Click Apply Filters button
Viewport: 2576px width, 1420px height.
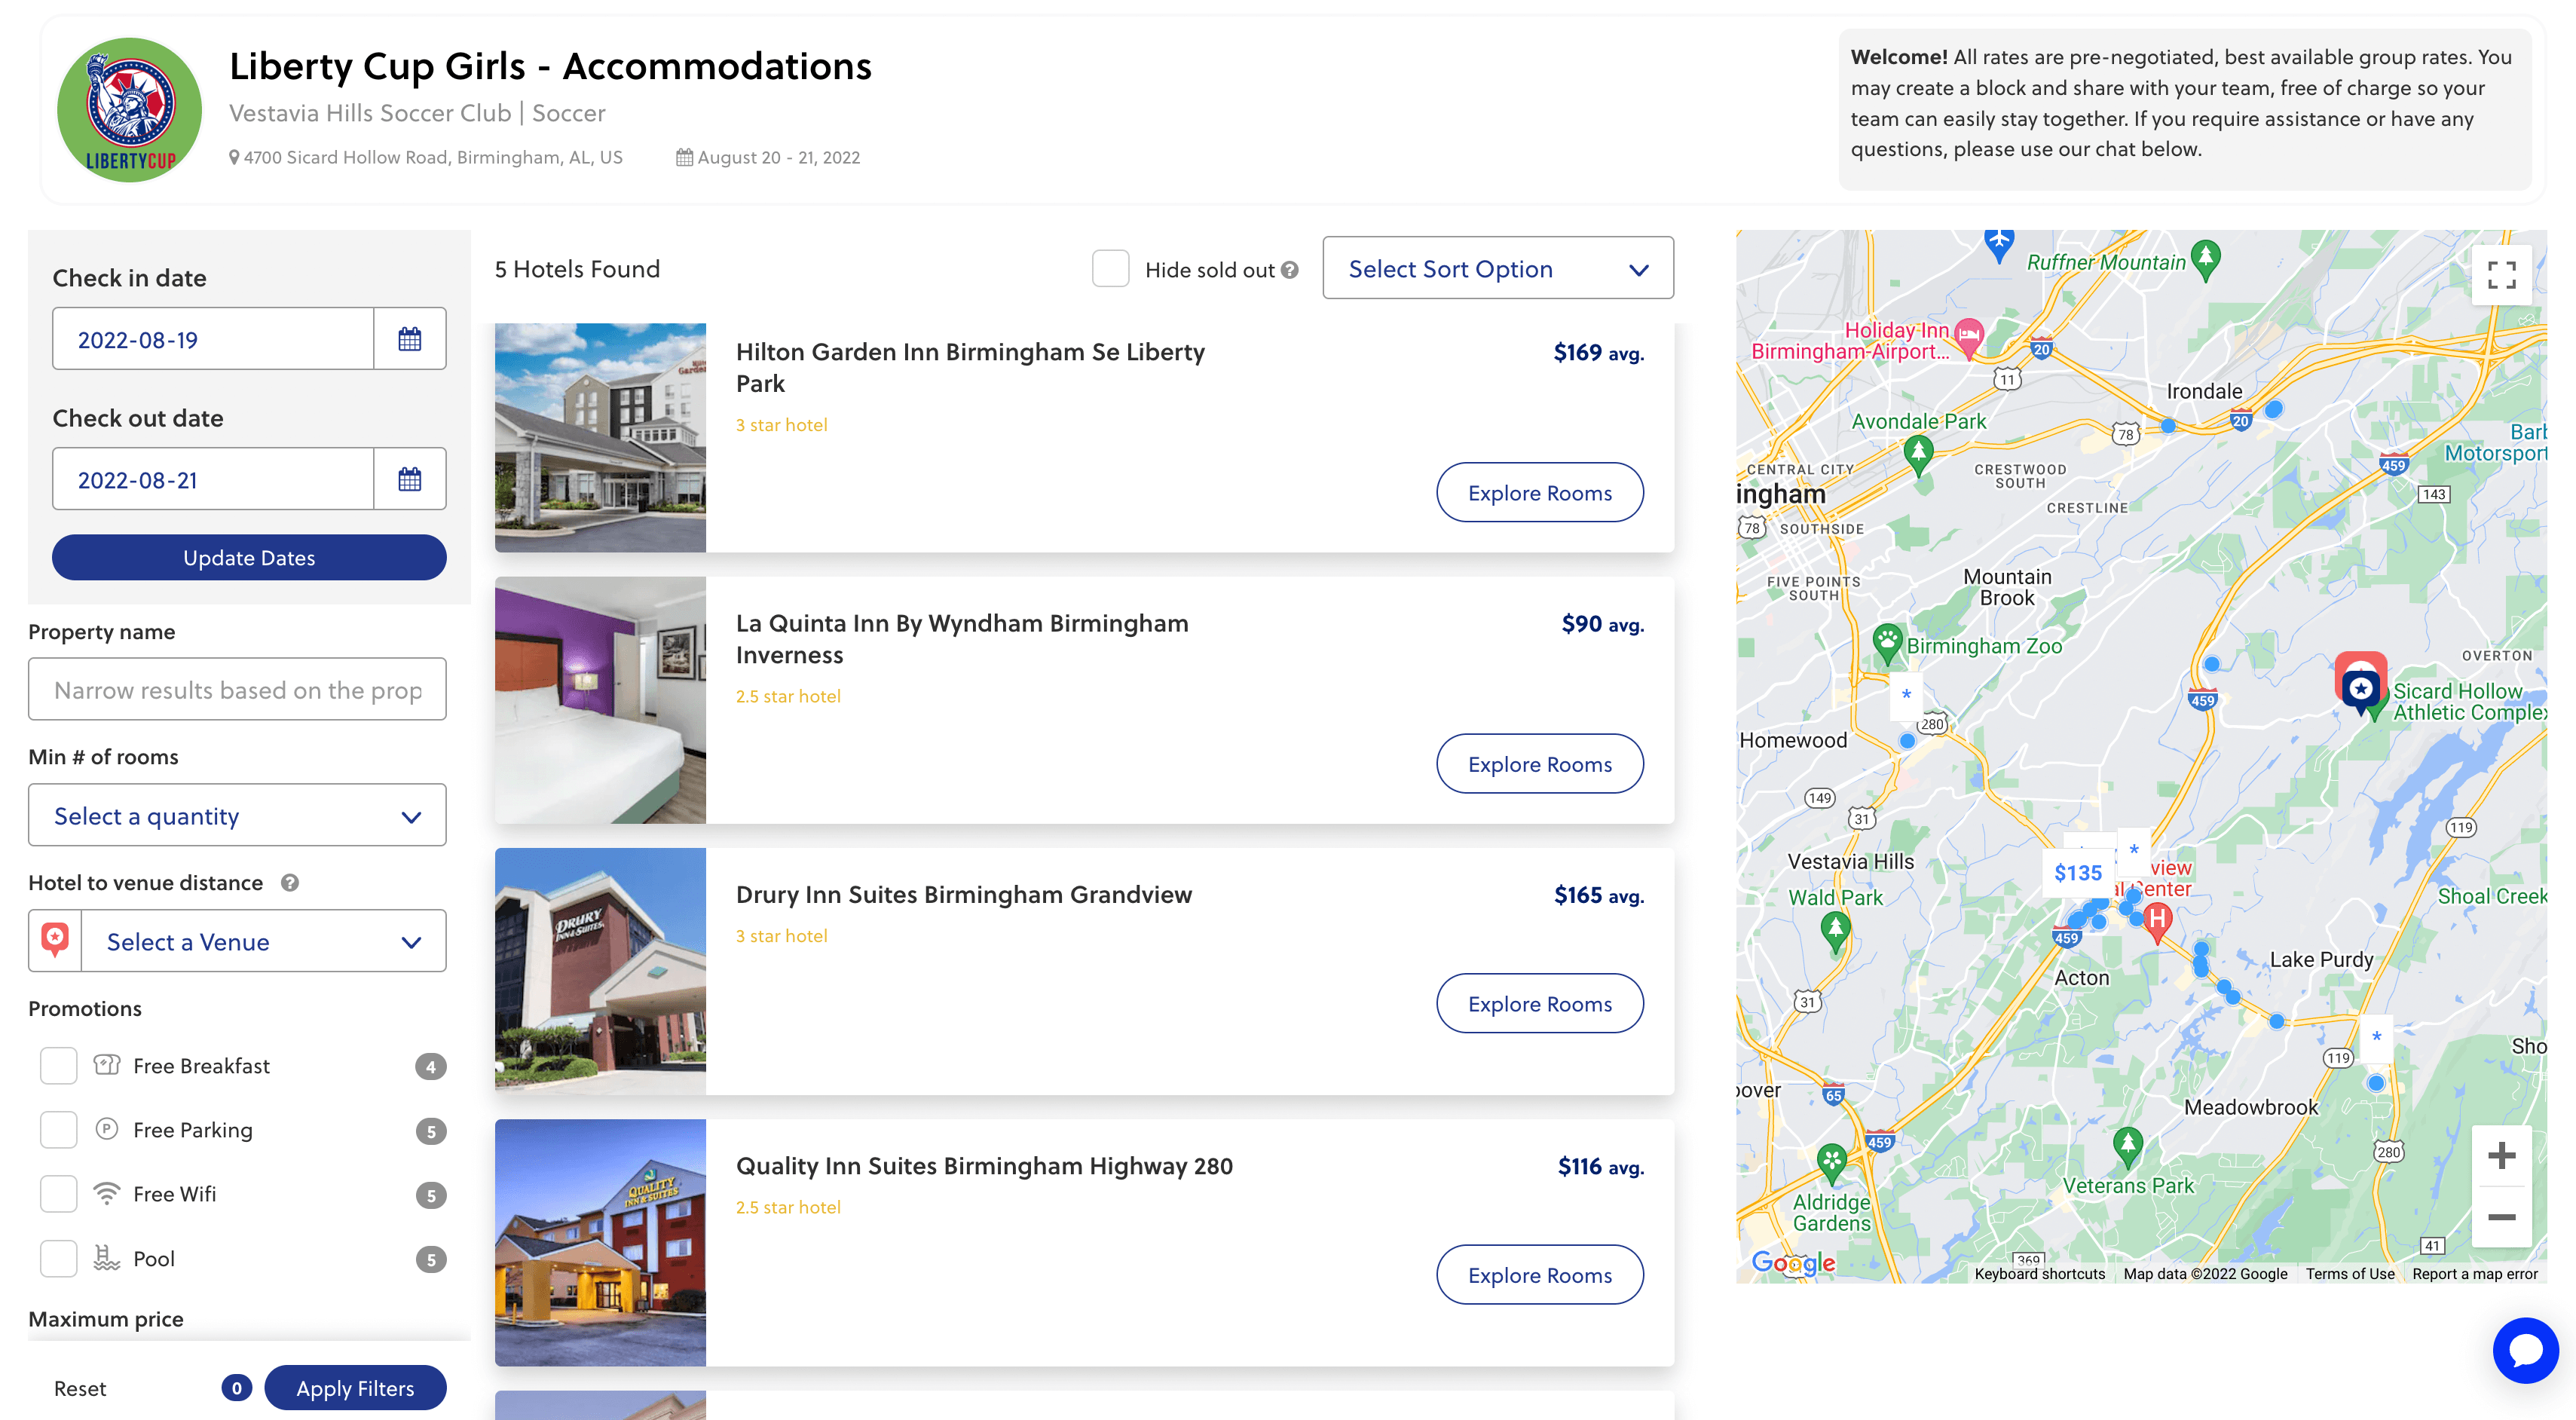355,1388
